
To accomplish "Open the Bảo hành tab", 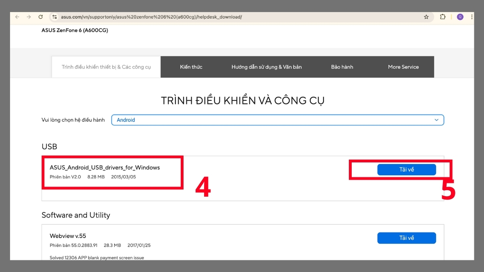I will click(342, 67).
